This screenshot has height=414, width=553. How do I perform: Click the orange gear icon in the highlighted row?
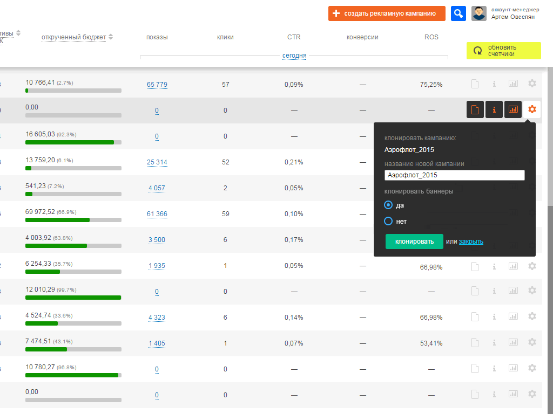point(532,109)
